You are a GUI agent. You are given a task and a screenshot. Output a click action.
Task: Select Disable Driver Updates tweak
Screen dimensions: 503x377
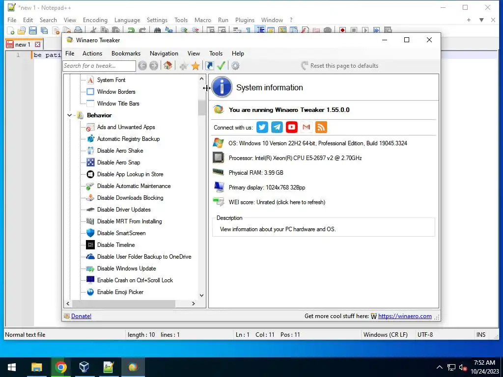coord(124,210)
